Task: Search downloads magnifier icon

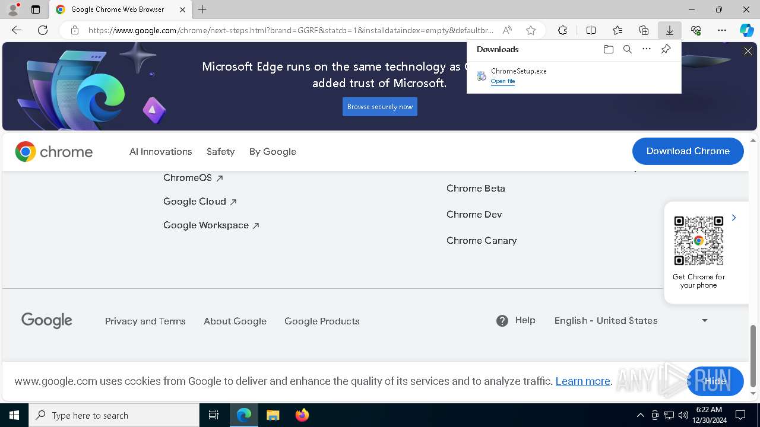Action: coord(627,49)
